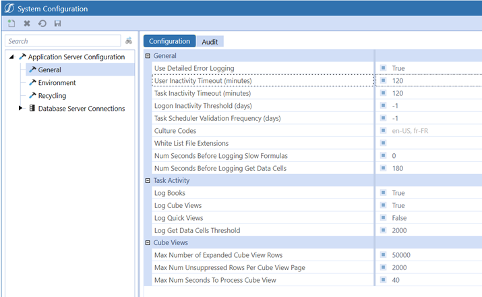
Task: Toggle the Log Quick Views value box
Action: 383,218
